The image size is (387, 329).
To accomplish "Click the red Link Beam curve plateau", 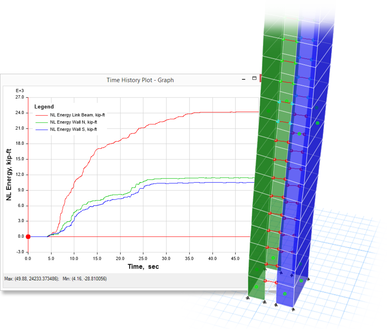I will 226,112.
